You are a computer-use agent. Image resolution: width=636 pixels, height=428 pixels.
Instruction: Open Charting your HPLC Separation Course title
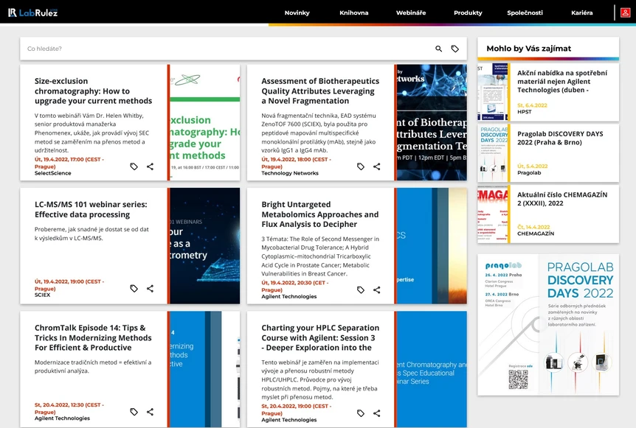[320, 337]
